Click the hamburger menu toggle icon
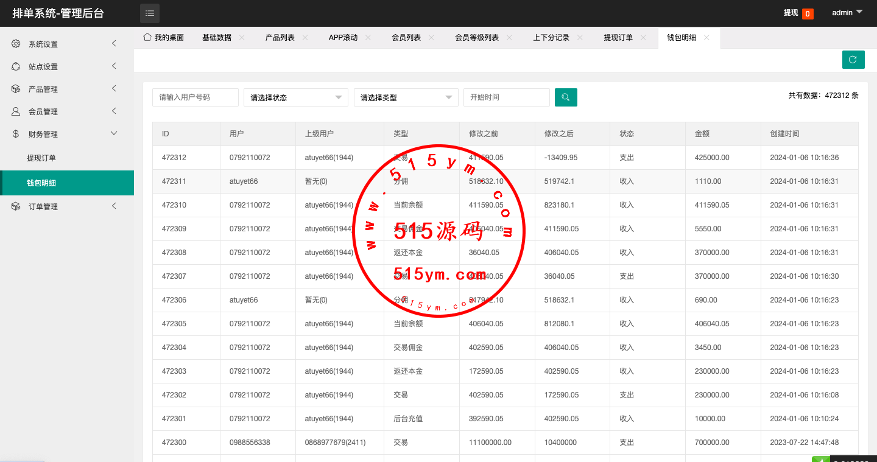 click(x=150, y=13)
